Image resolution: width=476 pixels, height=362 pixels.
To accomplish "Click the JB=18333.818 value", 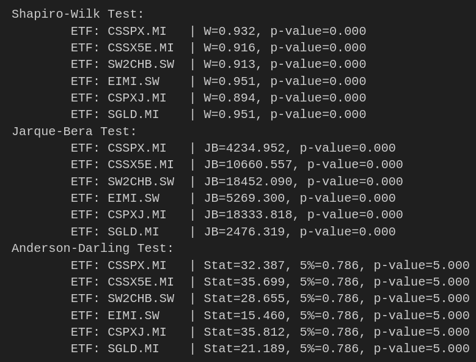I will coord(247,215).
